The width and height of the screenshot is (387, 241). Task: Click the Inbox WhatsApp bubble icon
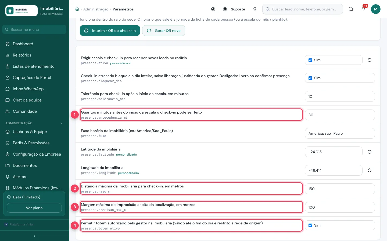[x=8, y=89]
